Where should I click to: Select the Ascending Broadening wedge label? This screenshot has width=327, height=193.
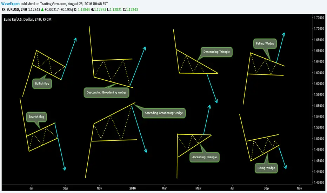(x=164, y=113)
